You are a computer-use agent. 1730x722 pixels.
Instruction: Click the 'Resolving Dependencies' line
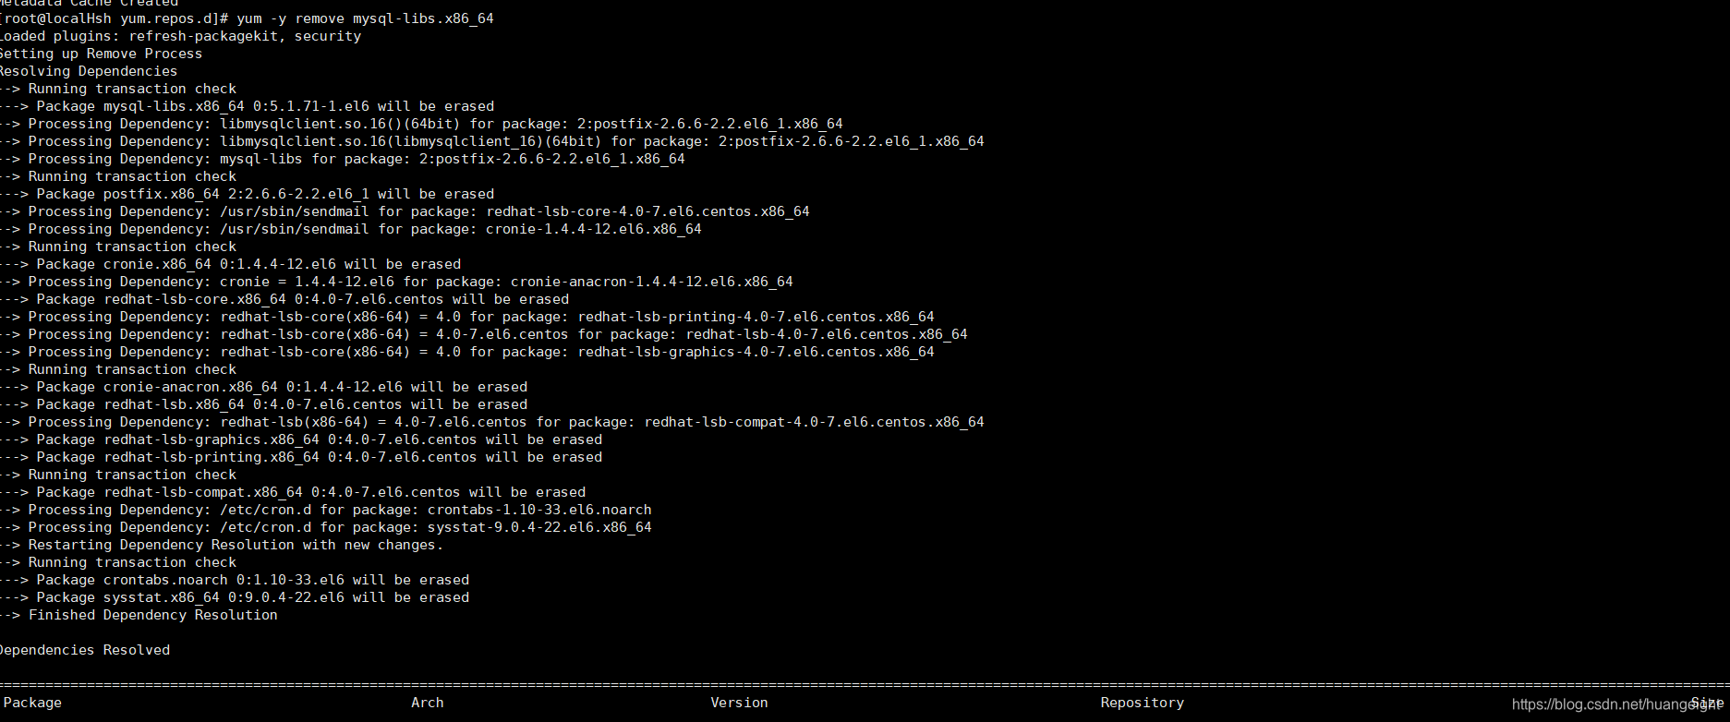pyautogui.click(x=89, y=71)
